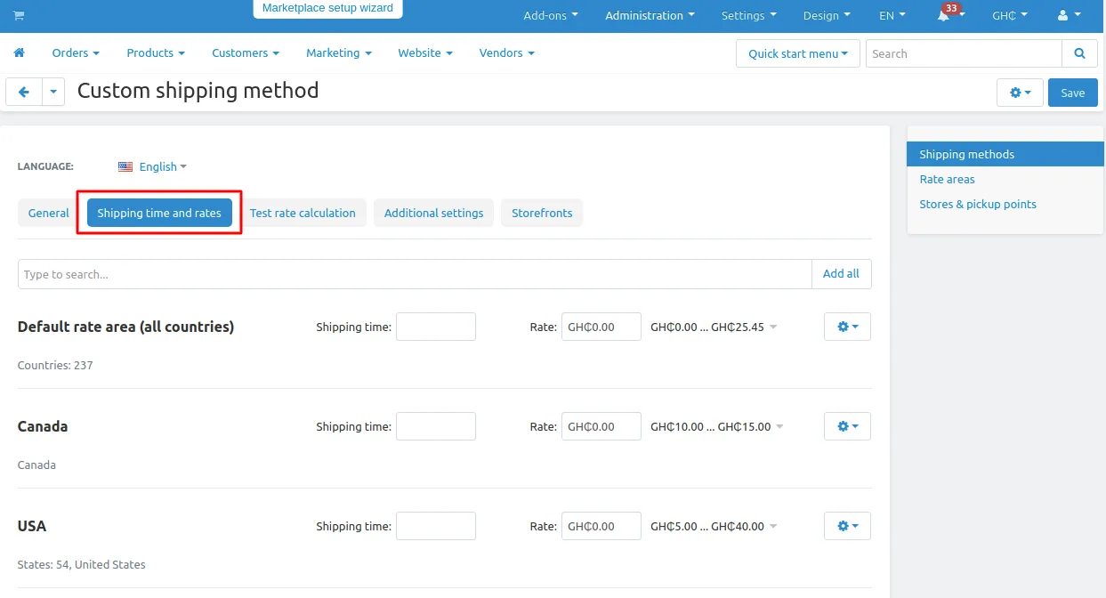This screenshot has width=1106, height=598.
Task: Focus the Type to search rate areas field
Action: 415,274
